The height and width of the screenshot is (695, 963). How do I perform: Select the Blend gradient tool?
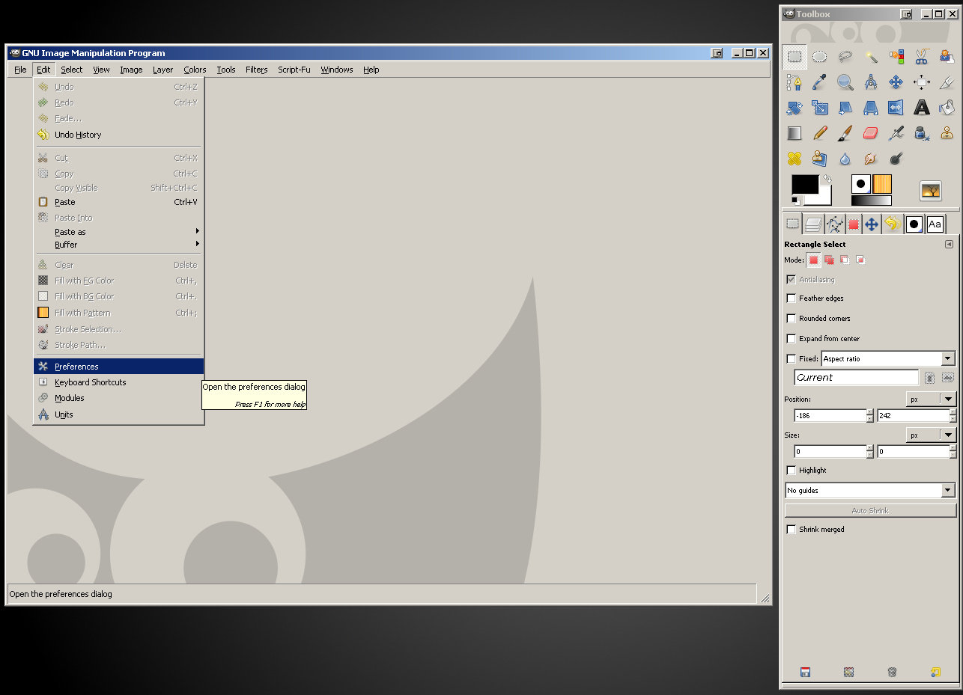[795, 133]
